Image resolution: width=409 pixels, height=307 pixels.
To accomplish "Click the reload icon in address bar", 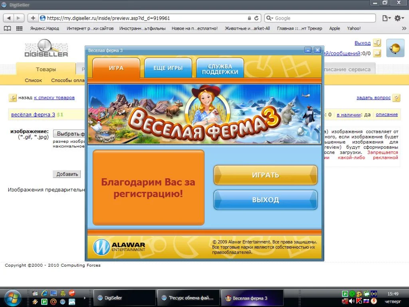I will (256, 18).
